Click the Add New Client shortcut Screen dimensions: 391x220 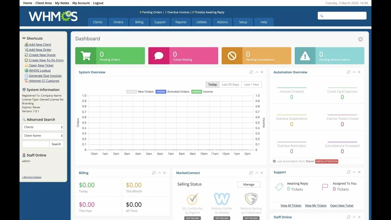pos(40,45)
